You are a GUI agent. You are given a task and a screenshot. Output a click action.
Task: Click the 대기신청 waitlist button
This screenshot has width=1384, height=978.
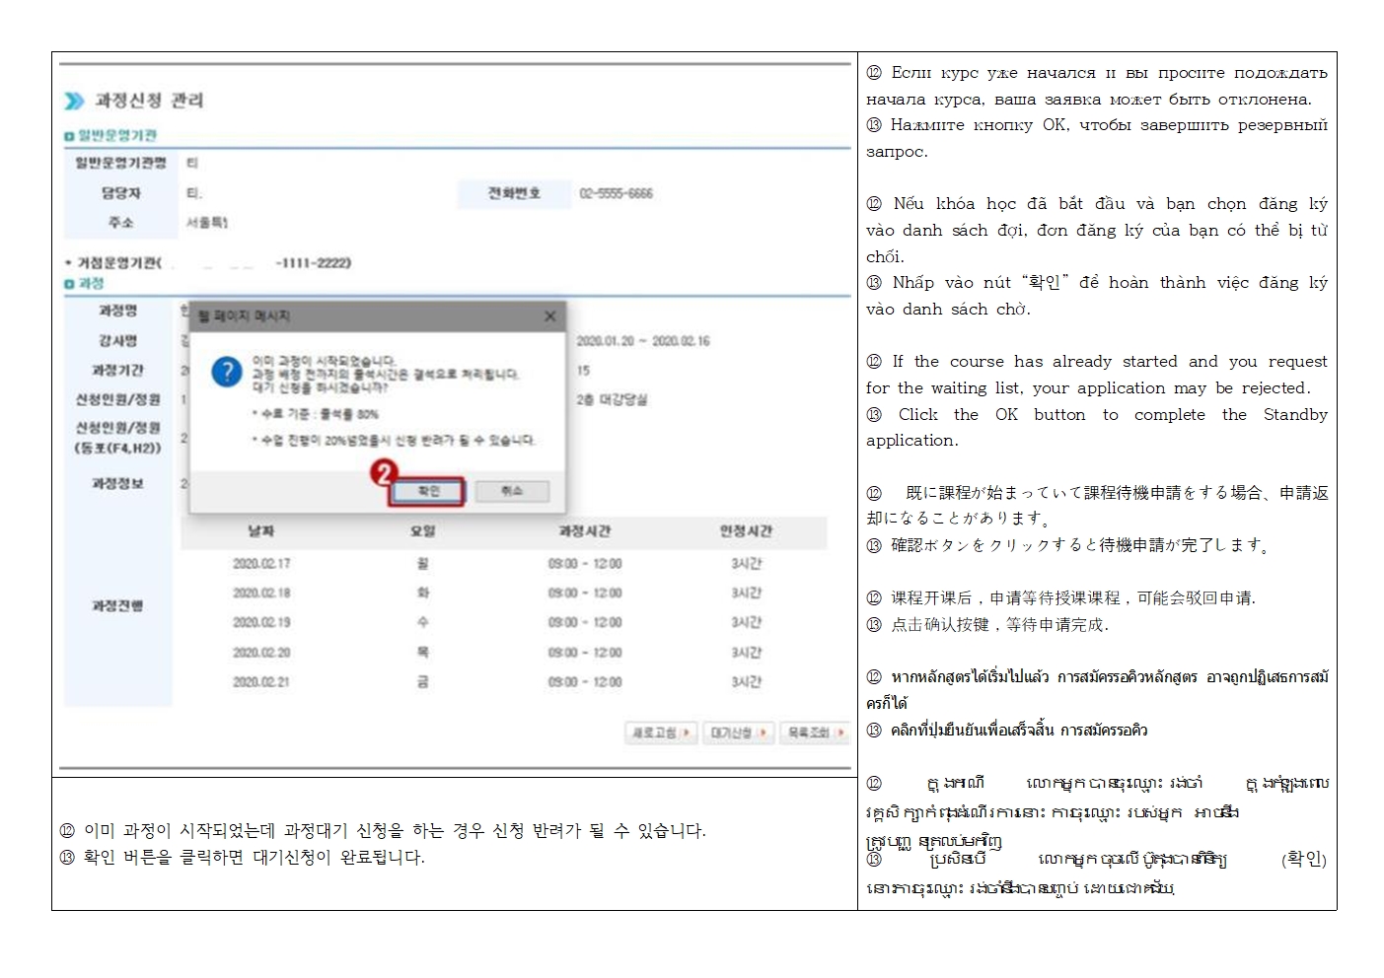(738, 733)
